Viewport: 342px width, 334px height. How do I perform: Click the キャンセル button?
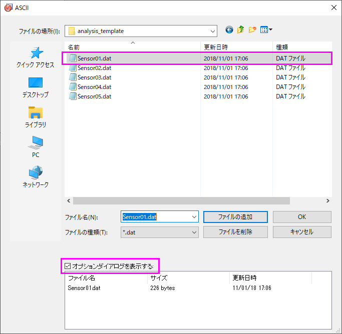302,232
